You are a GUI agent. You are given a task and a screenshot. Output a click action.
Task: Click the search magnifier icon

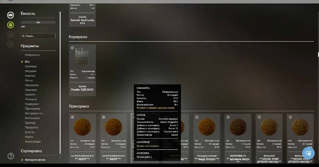(23, 36)
